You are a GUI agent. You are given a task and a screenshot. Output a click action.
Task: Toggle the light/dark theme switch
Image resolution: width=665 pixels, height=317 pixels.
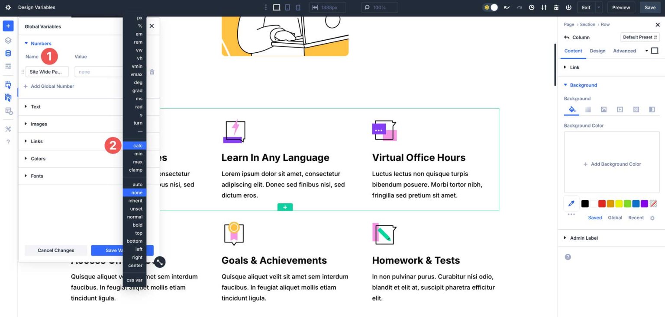(x=491, y=7)
